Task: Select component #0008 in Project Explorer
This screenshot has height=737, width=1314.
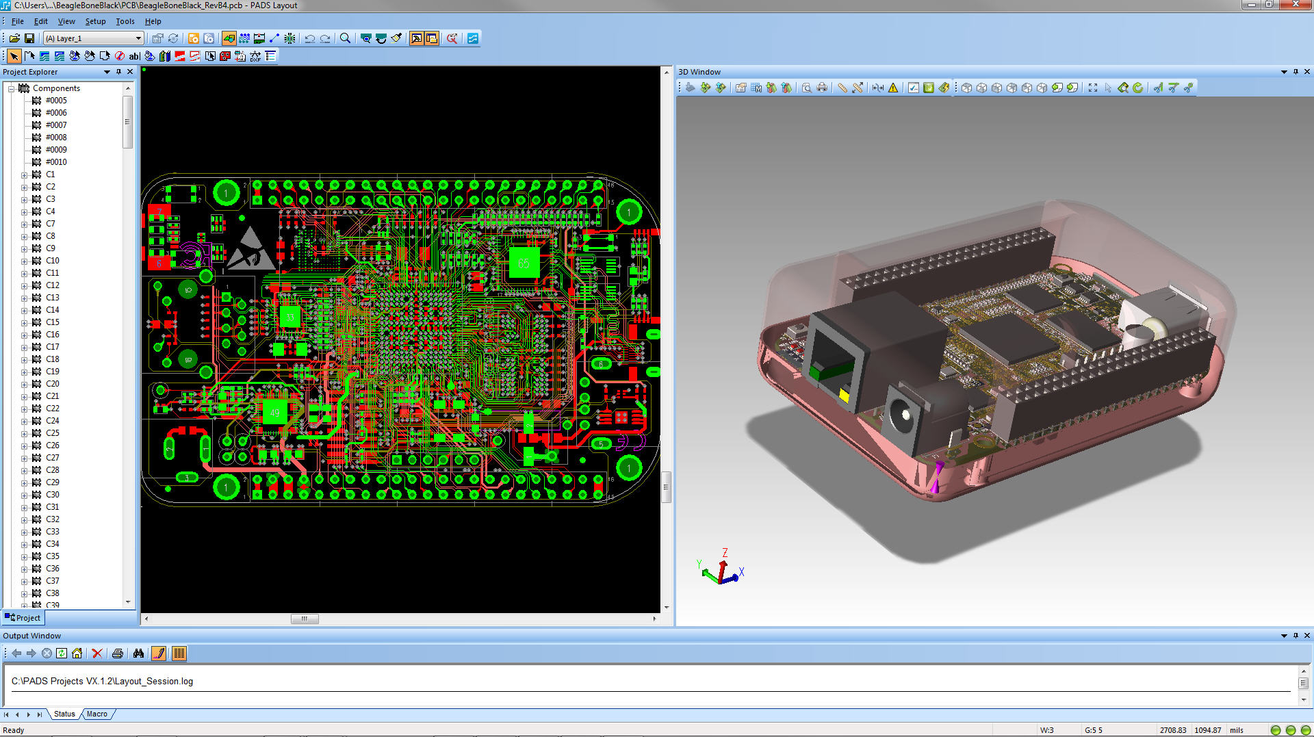Action: pos(56,138)
